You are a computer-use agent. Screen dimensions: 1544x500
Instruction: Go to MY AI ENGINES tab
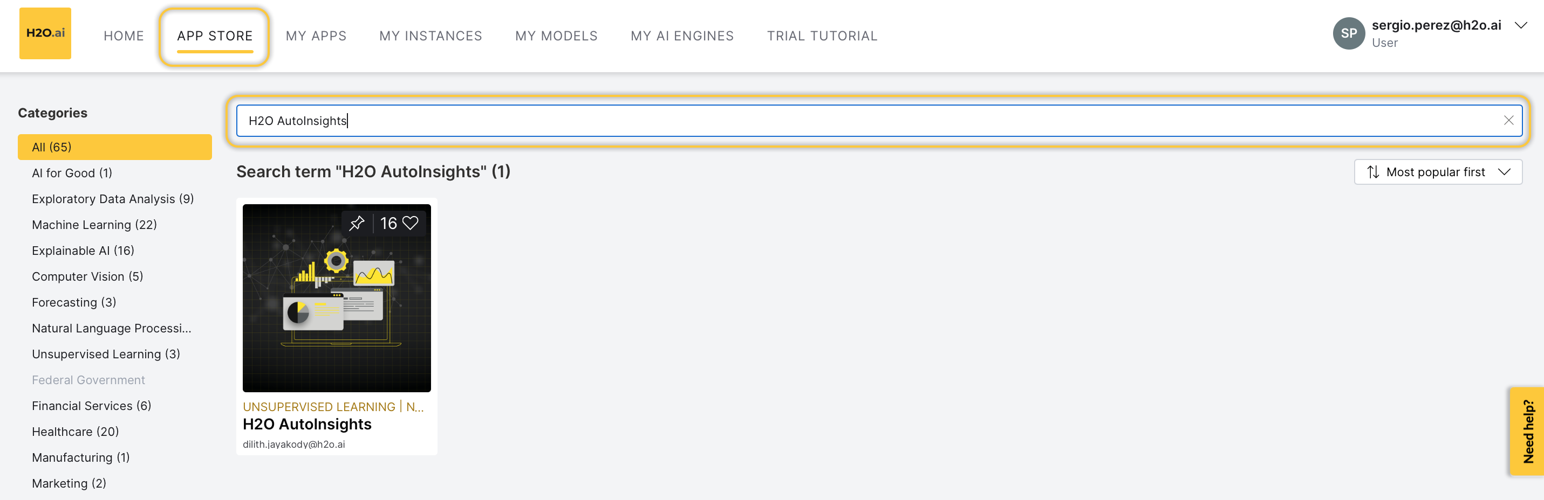point(682,36)
